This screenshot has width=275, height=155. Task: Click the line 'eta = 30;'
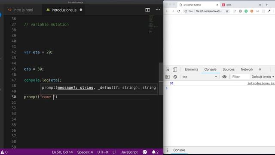pos(34,69)
